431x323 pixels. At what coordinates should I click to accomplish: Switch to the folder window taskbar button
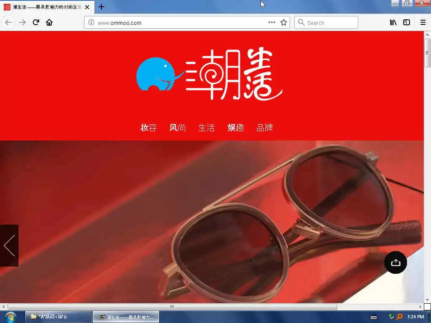(58, 317)
